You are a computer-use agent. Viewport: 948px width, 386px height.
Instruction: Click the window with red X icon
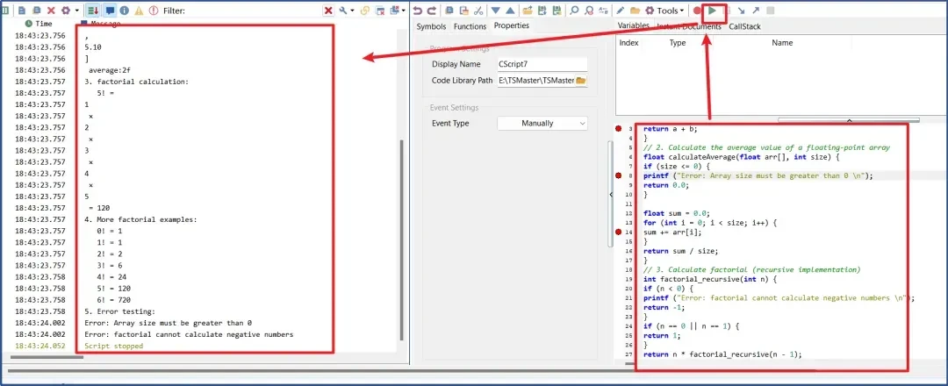click(381, 11)
